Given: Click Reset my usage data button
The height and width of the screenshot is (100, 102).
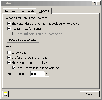Looking at the screenshot, I should click(23, 40).
